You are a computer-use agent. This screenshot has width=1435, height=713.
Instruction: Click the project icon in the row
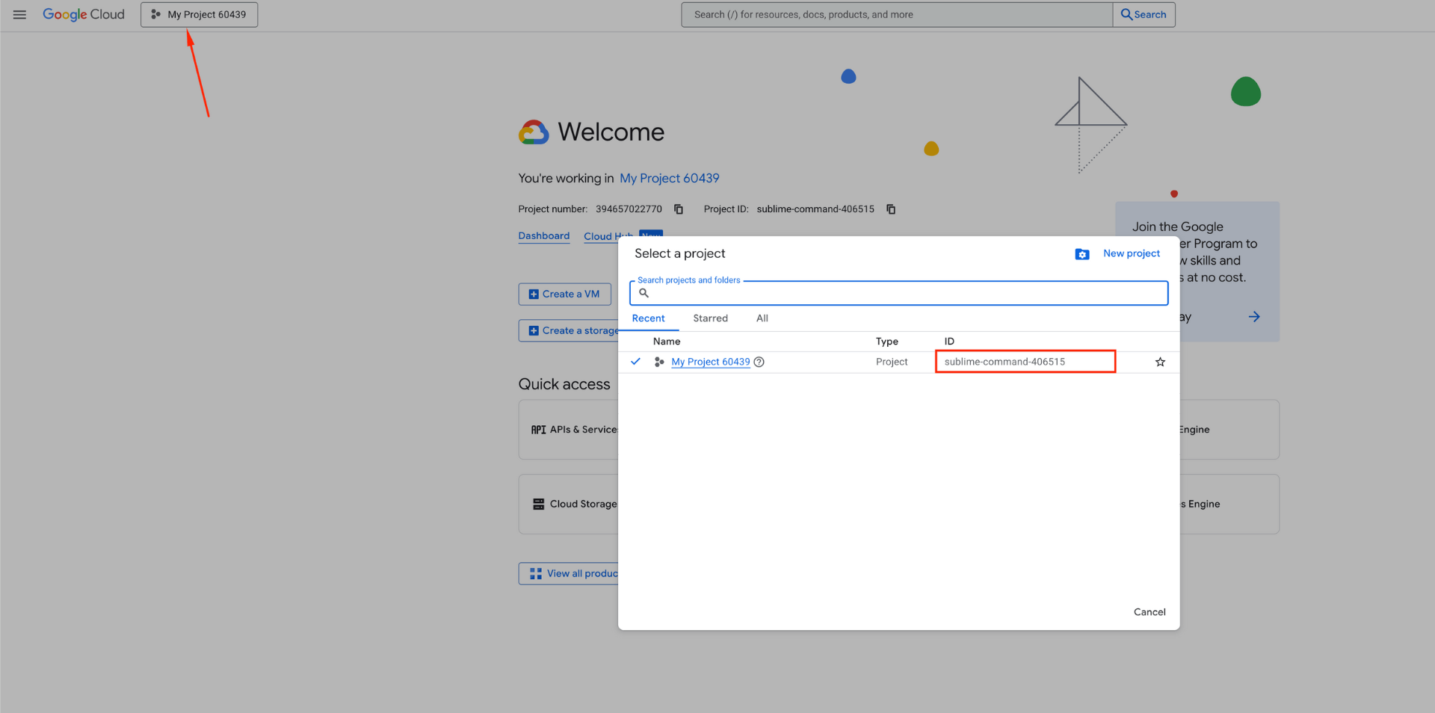coord(659,362)
